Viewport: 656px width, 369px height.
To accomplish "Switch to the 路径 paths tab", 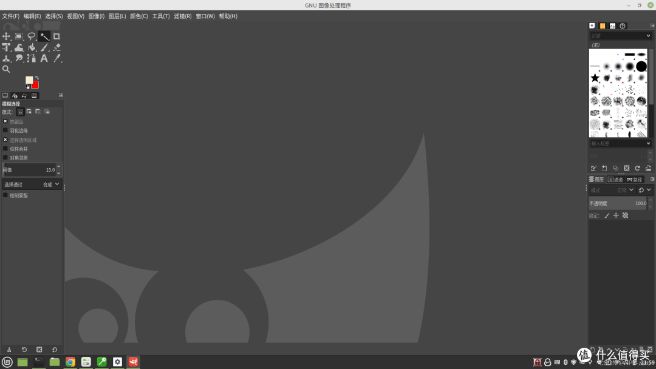I will 634,179.
